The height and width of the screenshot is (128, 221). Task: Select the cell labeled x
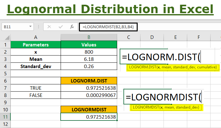tap(36, 52)
